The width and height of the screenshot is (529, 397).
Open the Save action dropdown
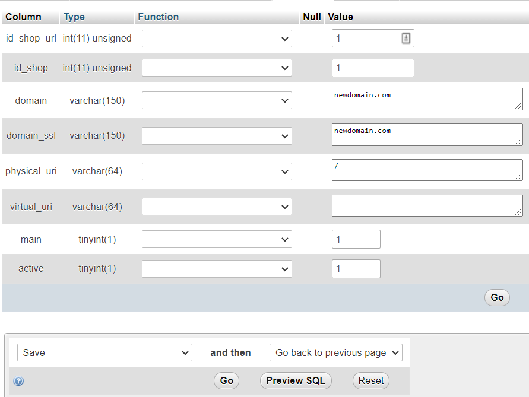point(104,352)
